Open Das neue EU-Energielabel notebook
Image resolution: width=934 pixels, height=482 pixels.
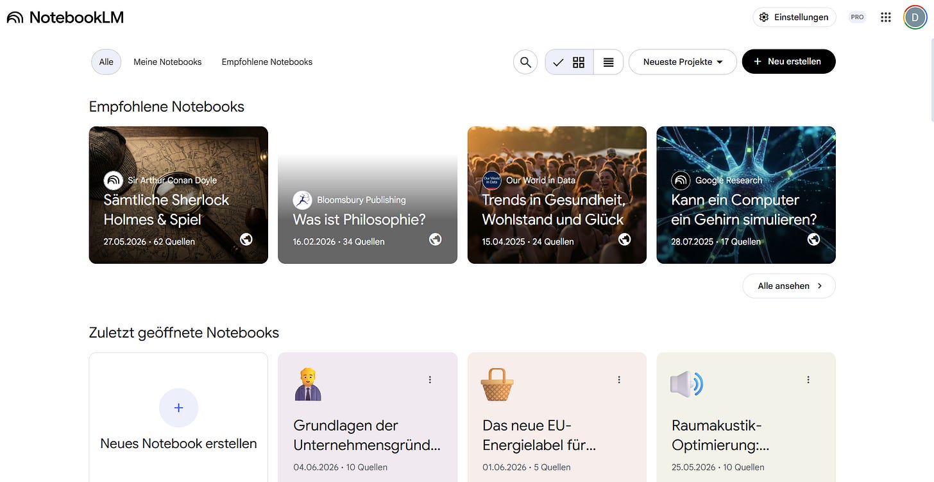[557, 417]
